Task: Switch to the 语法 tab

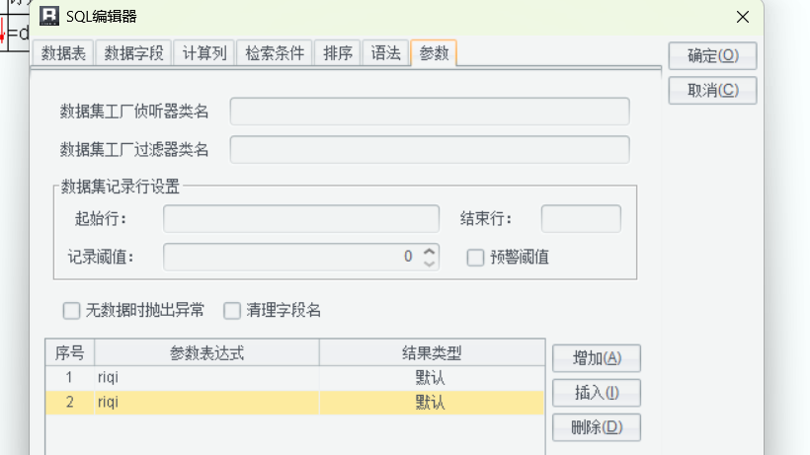Action: [385, 54]
